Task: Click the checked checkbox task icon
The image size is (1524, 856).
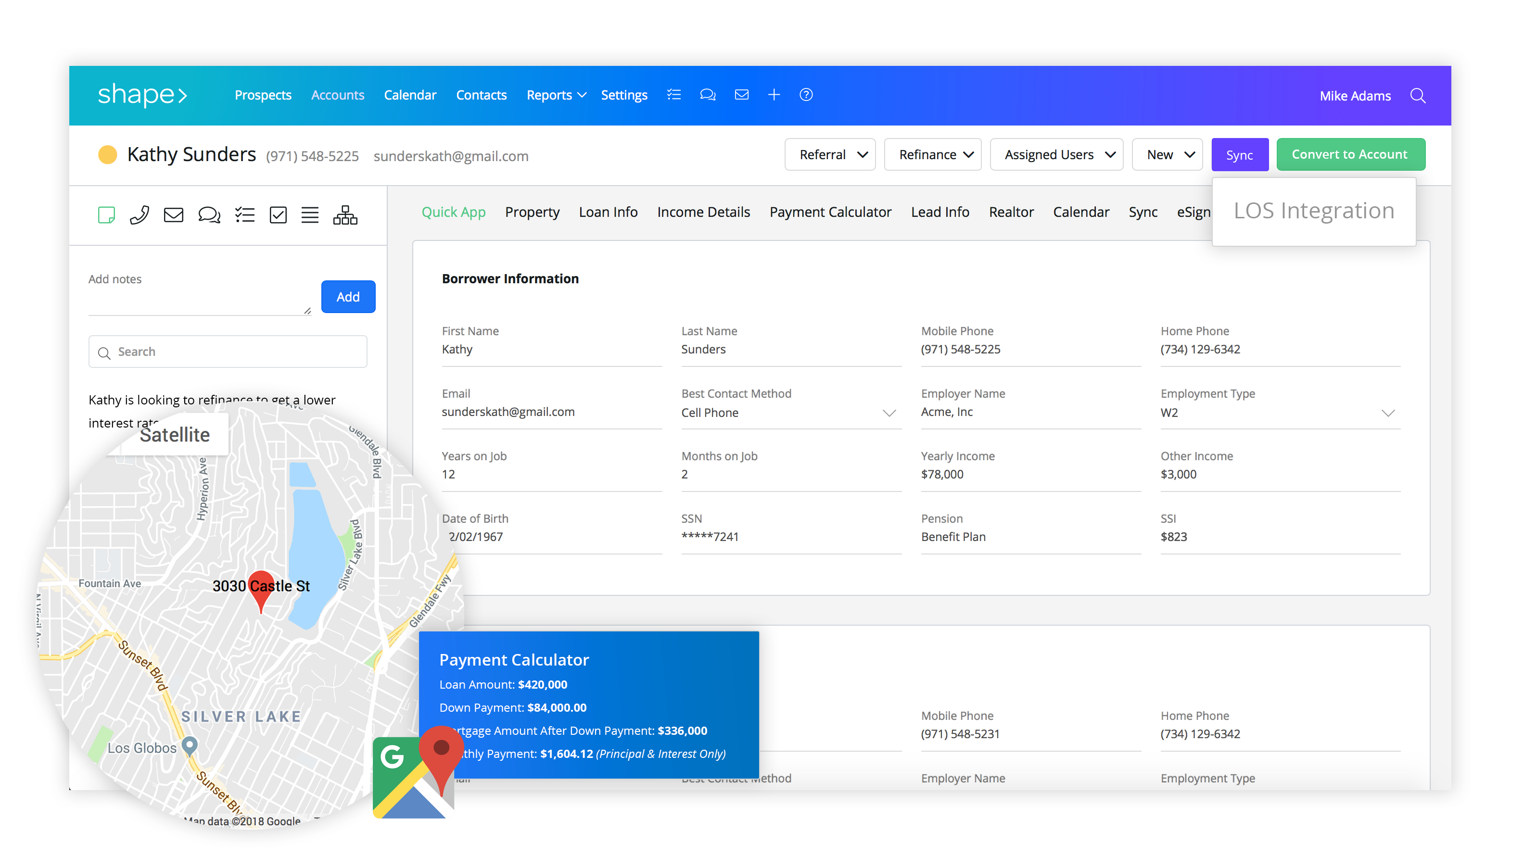Action: (x=278, y=215)
